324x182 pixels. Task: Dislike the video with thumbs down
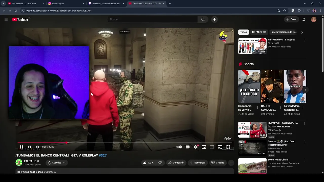pyautogui.click(x=160, y=163)
